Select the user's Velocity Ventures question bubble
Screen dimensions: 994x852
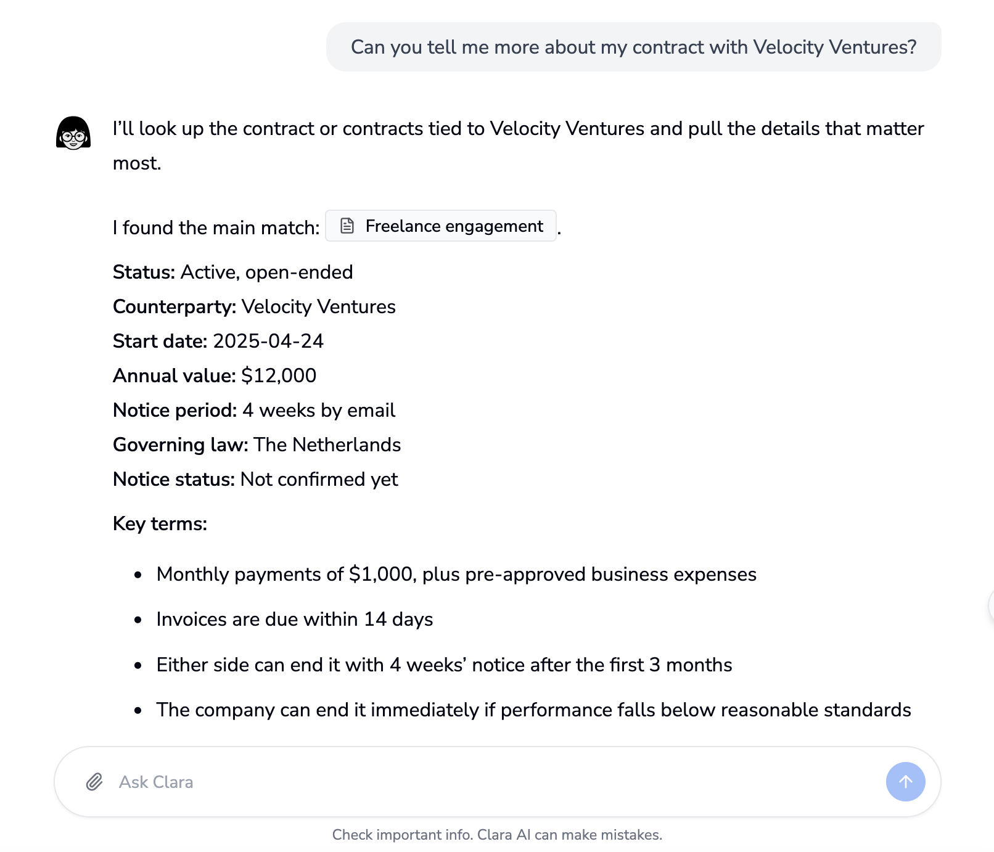[635, 46]
